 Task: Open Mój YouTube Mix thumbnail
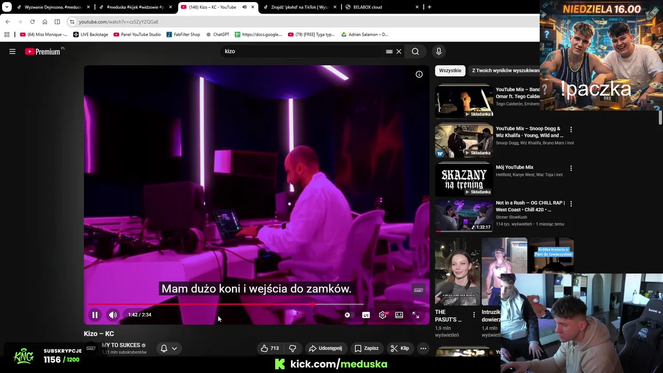[x=464, y=179]
